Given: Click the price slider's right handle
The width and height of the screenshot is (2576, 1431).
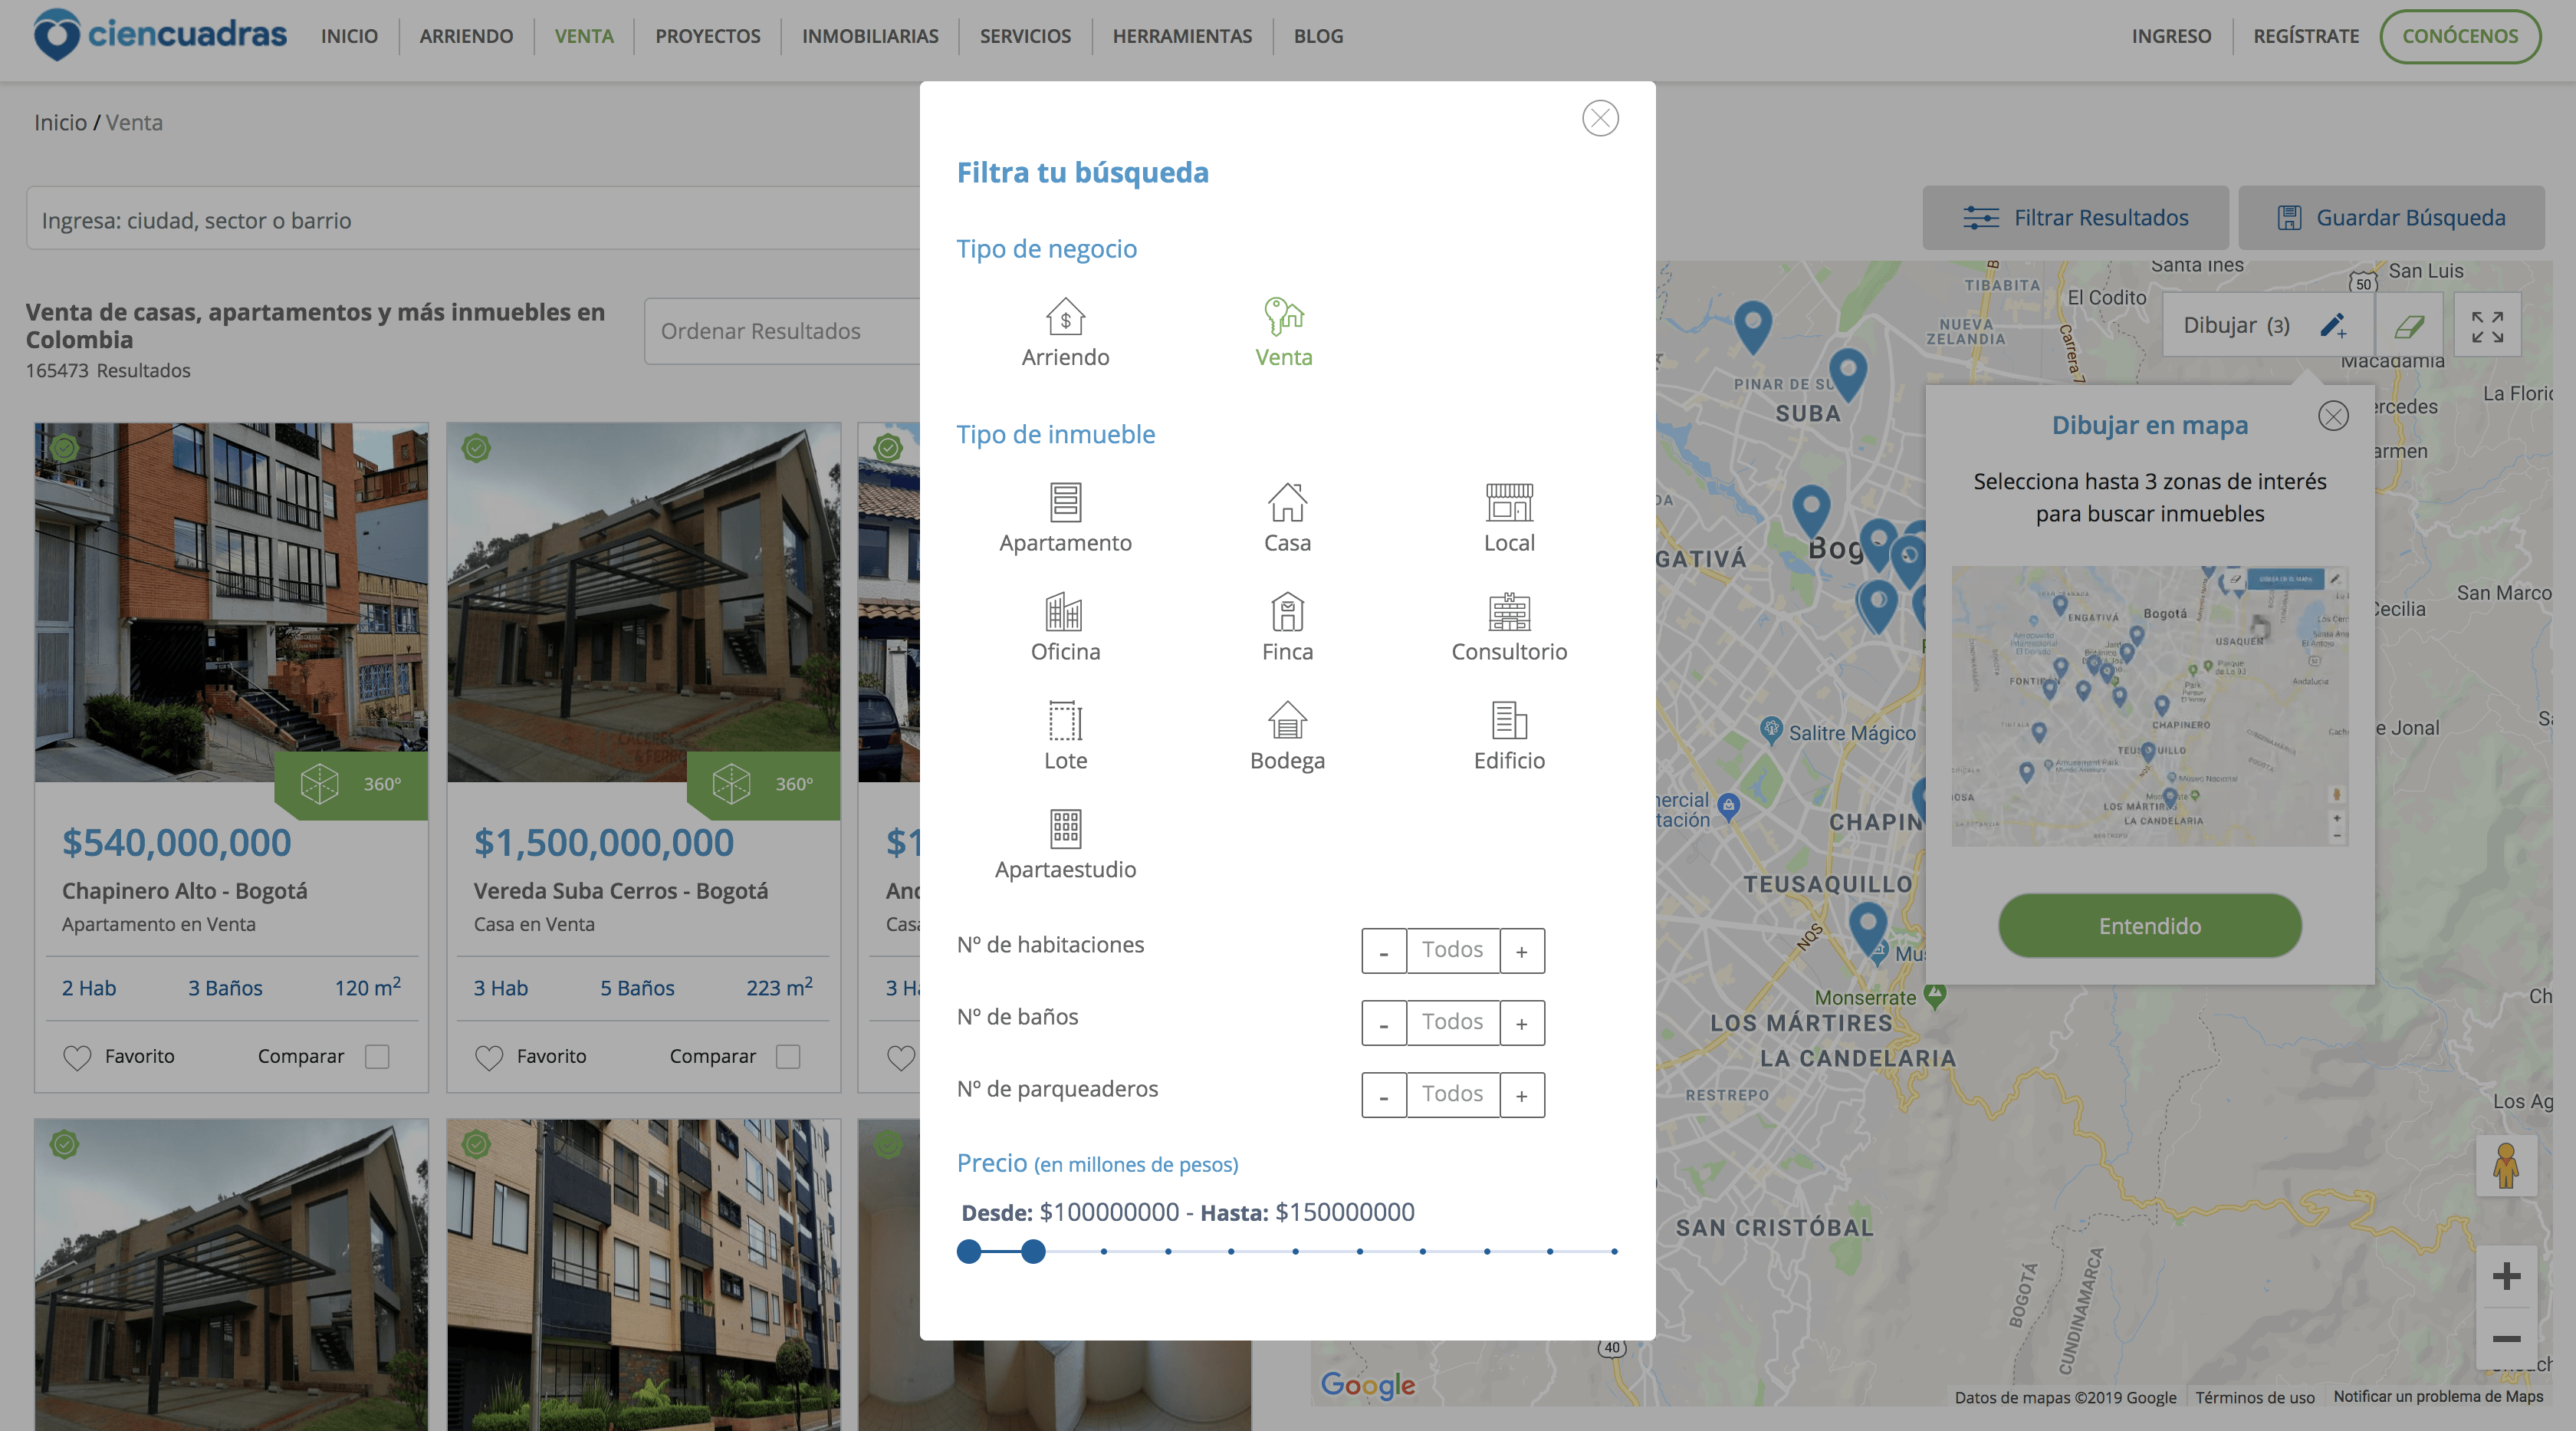Looking at the screenshot, I should pos(1033,1251).
